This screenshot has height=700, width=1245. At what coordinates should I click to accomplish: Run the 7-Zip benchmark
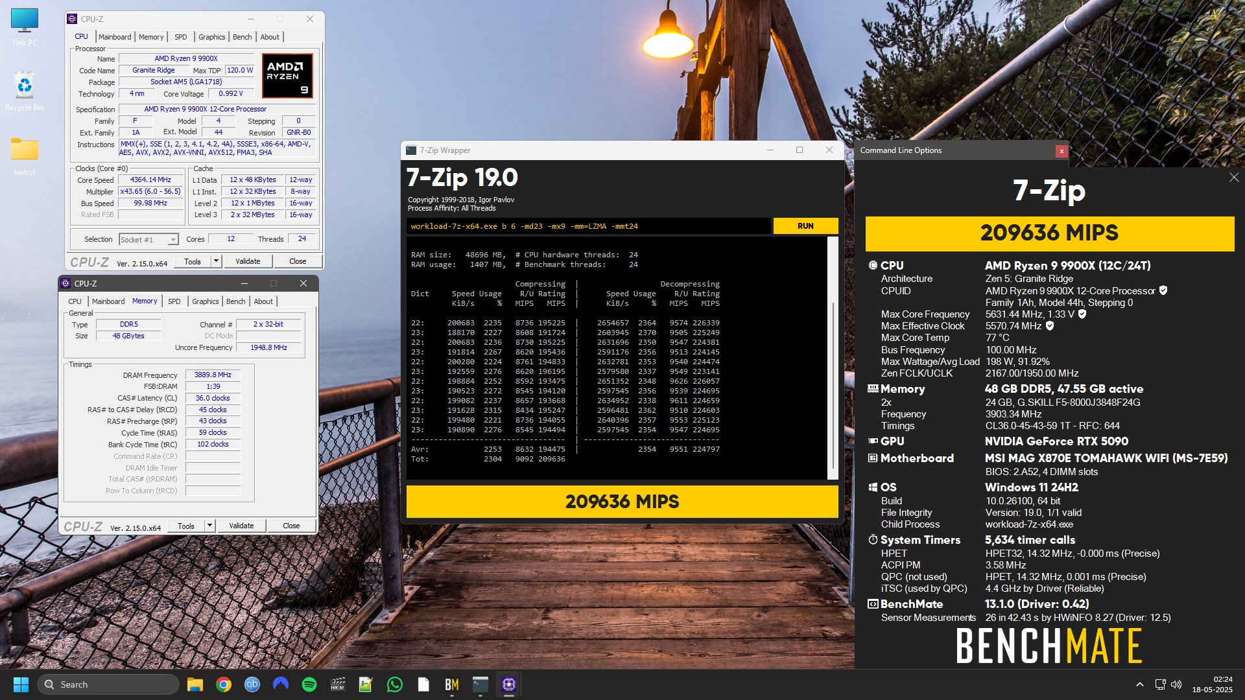805,226
